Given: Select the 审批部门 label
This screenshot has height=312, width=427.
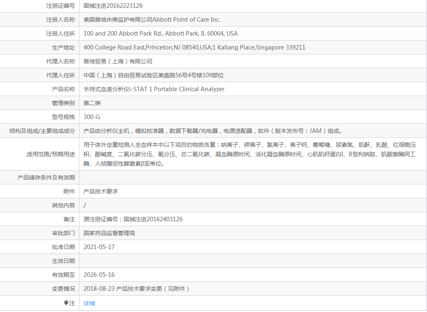Looking at the screenshot, I should tap(63, 233).
